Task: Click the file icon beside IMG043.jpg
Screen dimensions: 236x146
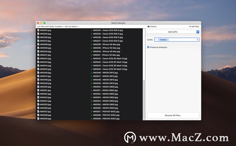Action: [x=38, y=62]
